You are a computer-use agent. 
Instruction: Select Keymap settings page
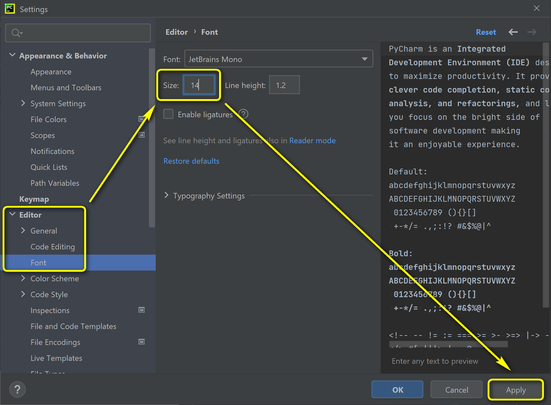34,199
